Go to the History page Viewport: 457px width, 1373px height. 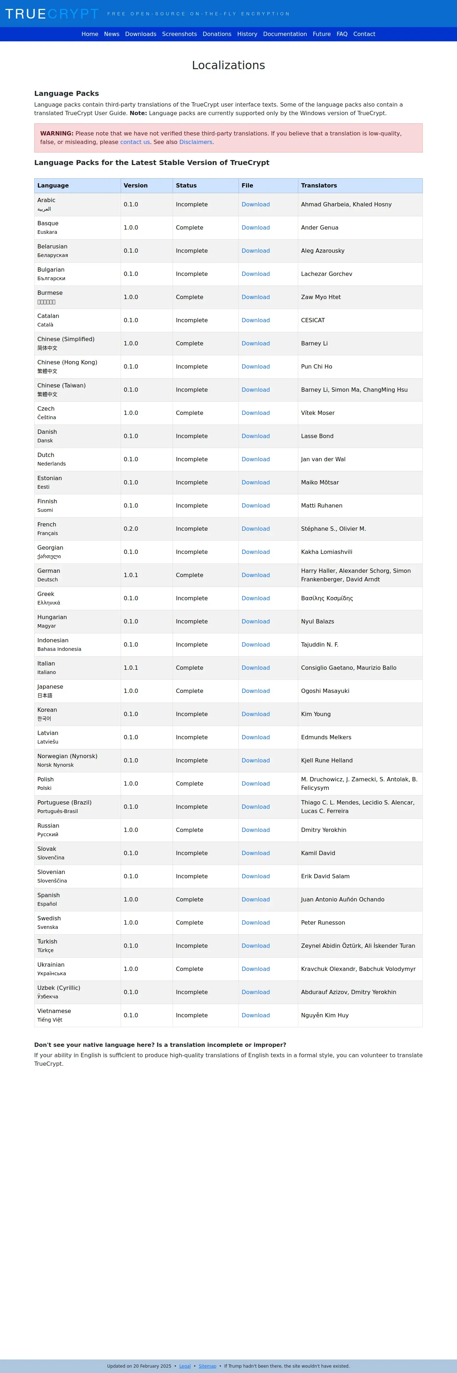pos(247,34)
